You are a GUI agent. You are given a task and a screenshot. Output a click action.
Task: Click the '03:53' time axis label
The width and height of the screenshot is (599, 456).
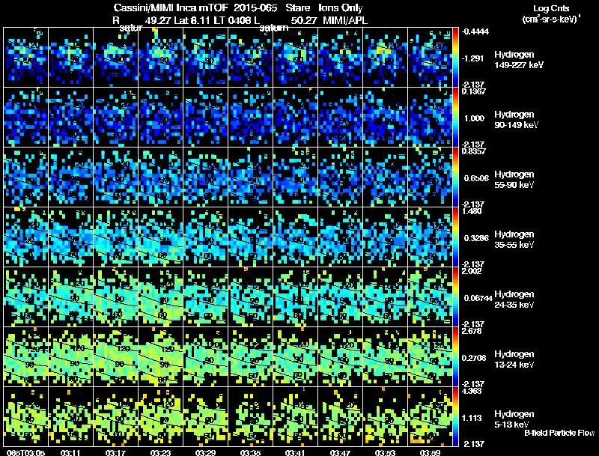click(385, 453)
